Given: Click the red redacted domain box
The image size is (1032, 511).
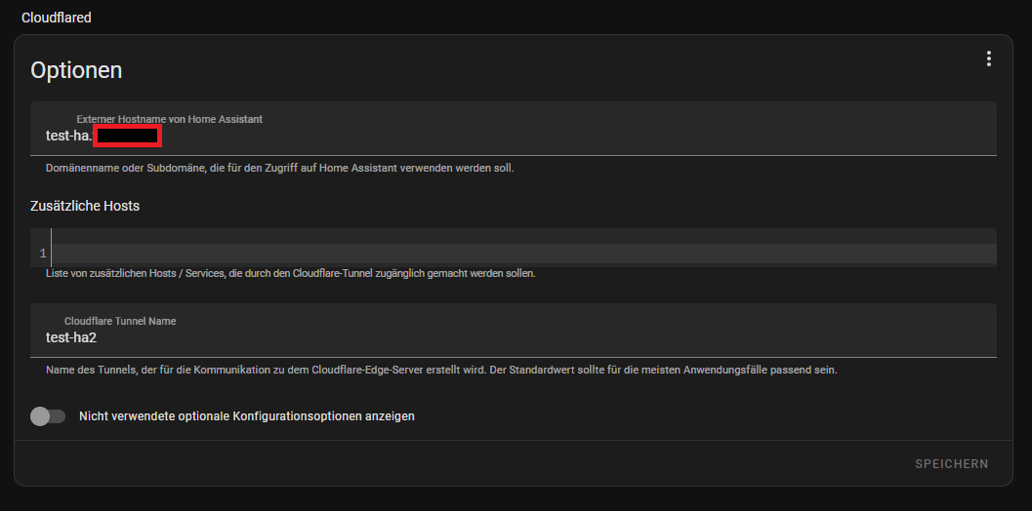Looking at the screenshot, I should 127,137.
